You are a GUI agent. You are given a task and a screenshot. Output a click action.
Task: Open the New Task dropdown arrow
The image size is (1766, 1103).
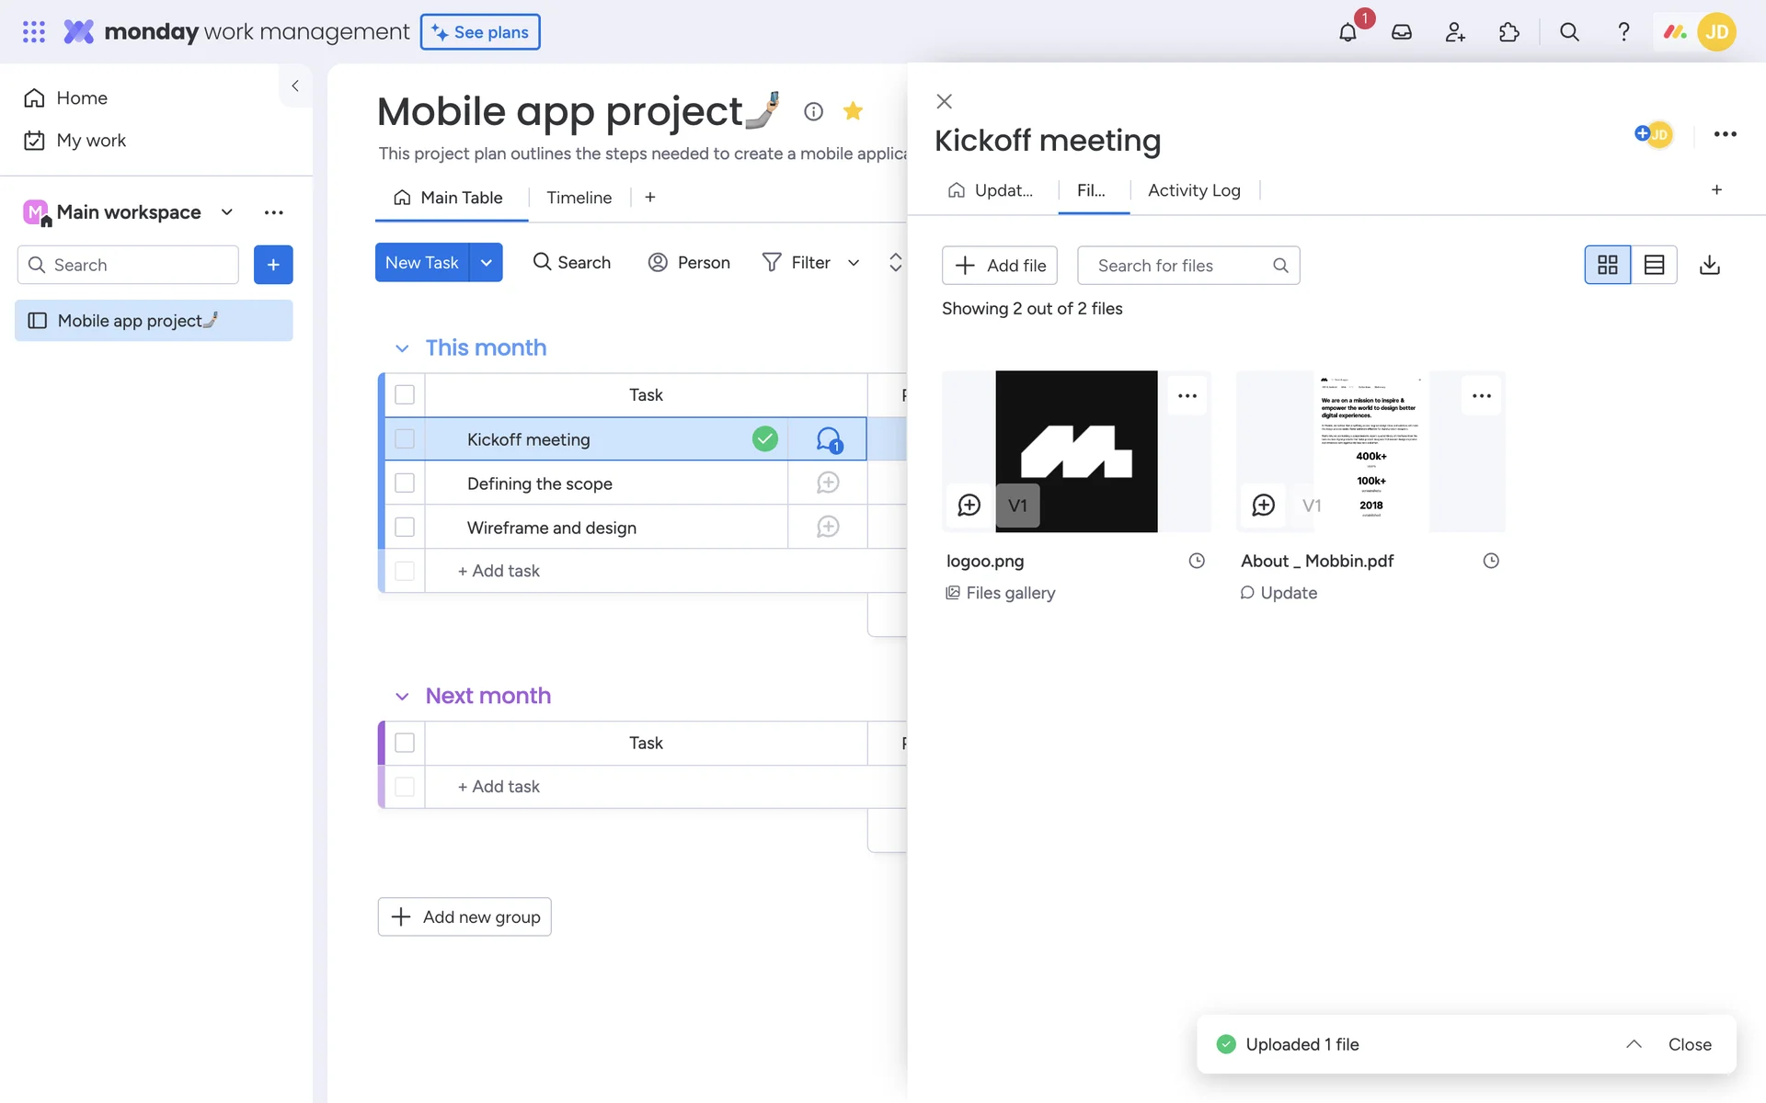coord(487,263)
